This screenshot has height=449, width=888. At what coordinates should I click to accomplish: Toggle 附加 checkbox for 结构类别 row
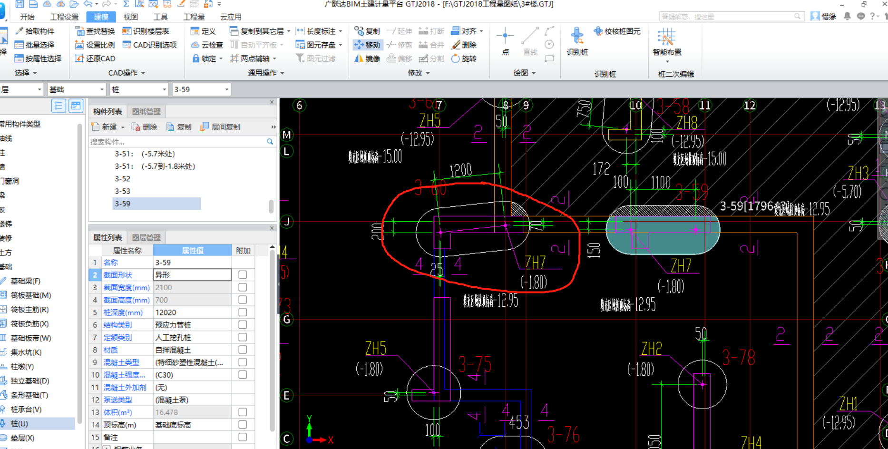click(243, 324)
